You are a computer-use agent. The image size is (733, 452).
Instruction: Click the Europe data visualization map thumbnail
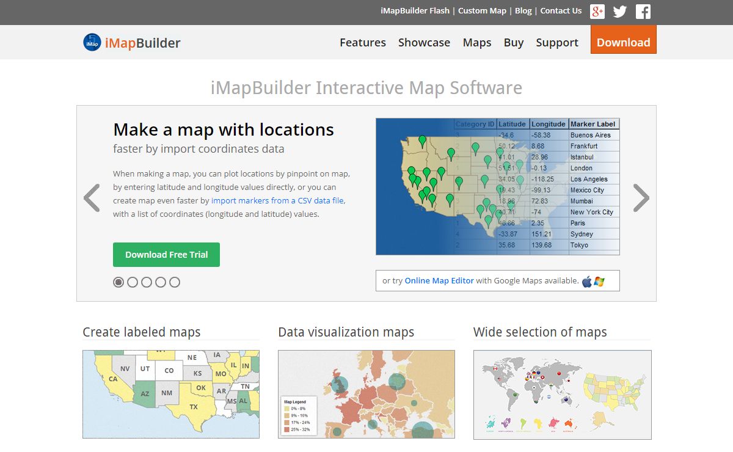tap(366, 394)
